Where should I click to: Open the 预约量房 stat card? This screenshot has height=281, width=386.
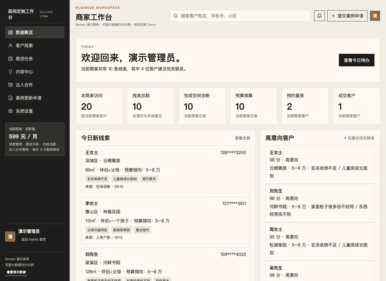click(305, 106)
